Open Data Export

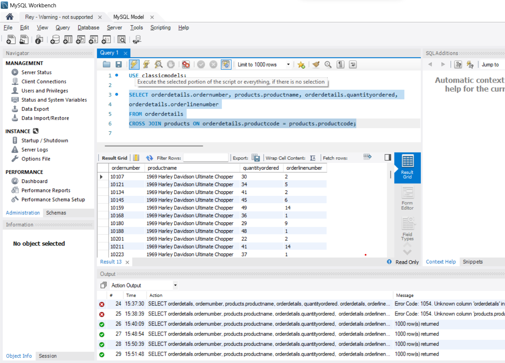[x=35, y=109]
